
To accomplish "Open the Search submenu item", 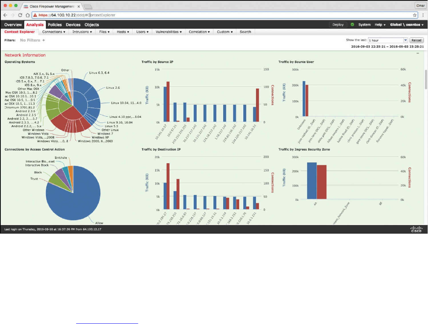I will pos(245,32).
